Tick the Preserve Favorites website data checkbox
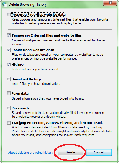The width and height of the screenshot is (119, 163). (9, 14)
